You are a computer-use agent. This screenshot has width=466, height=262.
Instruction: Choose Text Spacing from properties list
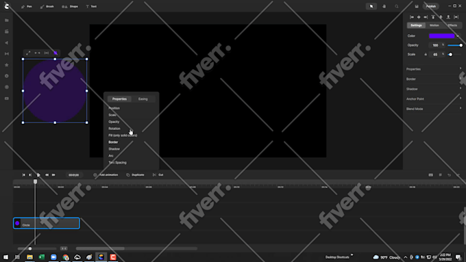117,163
